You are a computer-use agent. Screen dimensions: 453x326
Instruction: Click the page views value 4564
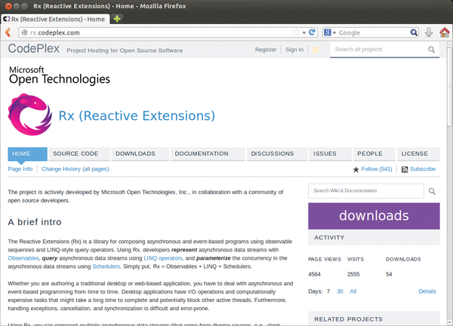pyautogui.click(x=314, y=274)
